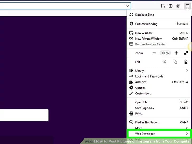Click the Copy icon in Edit row
This screenshot has height=144, width=192.
pos(175,62)
